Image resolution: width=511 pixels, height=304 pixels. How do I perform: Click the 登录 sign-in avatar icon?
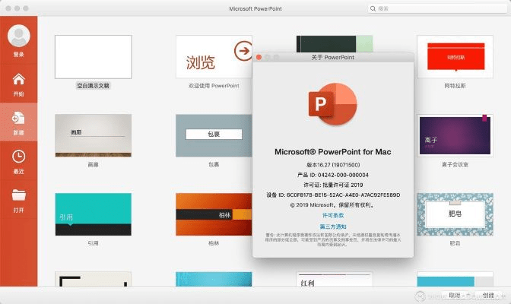18,36
